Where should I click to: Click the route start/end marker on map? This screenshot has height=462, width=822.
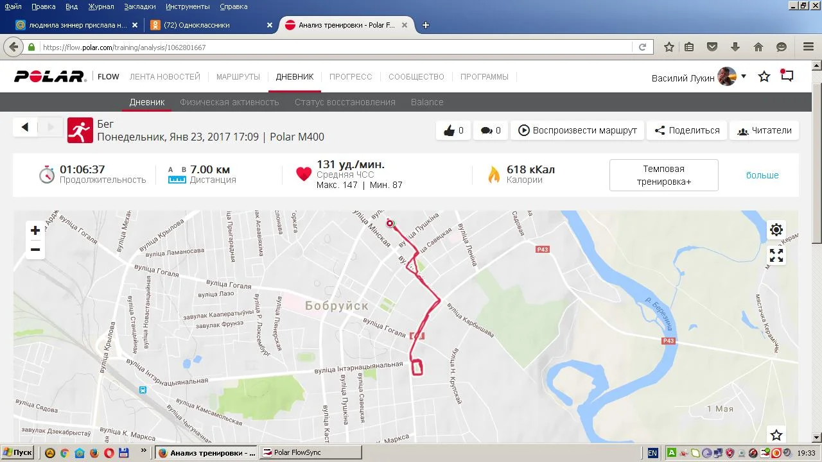(390, 223)
